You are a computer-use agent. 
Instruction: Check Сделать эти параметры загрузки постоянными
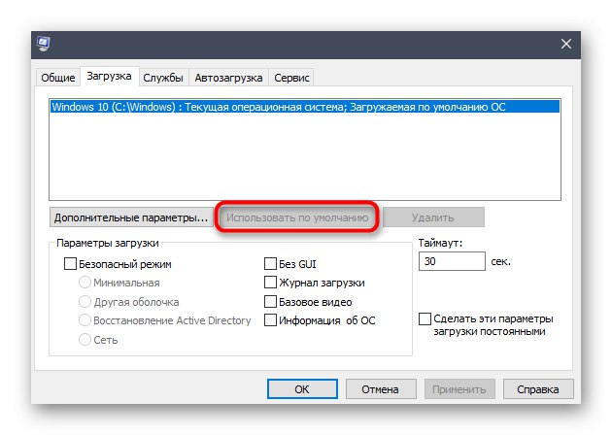[425, 318]
